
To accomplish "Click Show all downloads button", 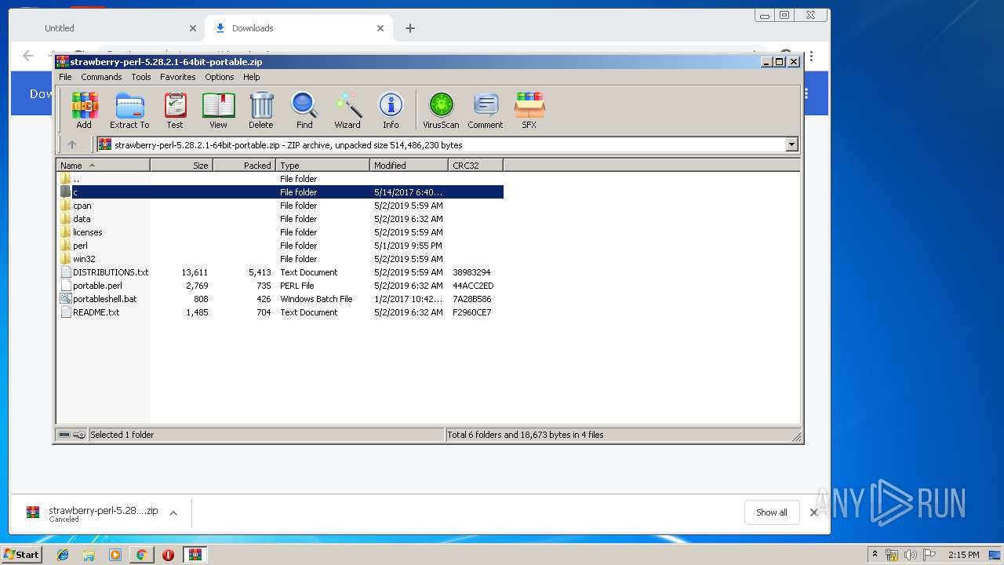I will tap(772, 512).
